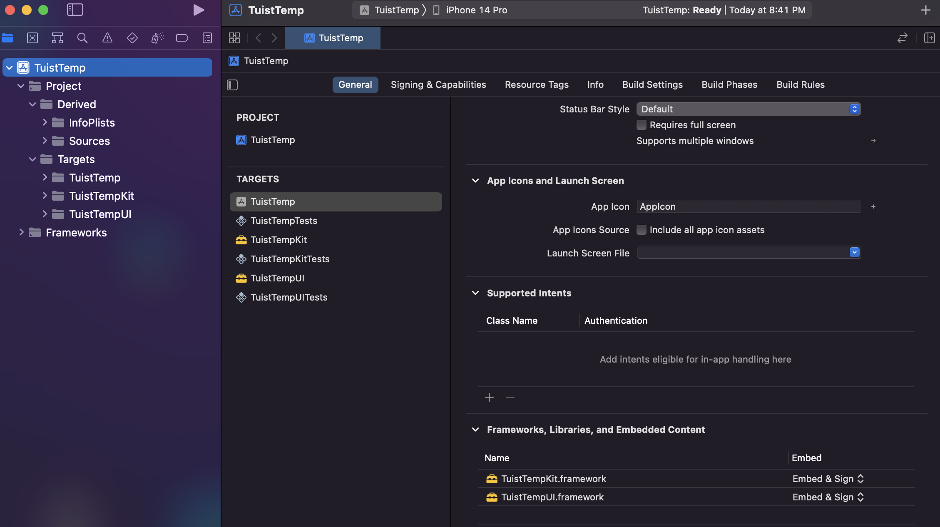Enable Requires full screen checkbox
This screenshot has height=527, width=940.
click(x=642, y=125)
